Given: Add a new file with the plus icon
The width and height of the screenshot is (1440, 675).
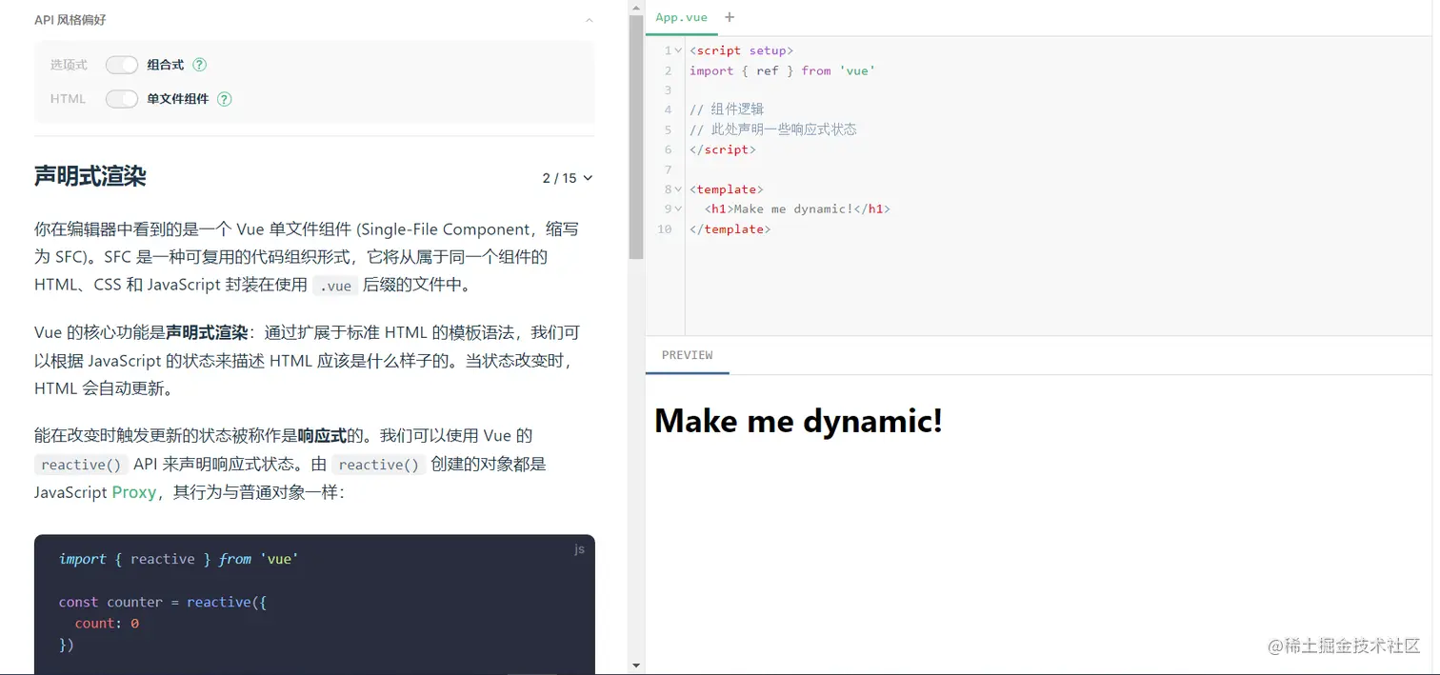Looking at the screenshot, I should 730,17.
